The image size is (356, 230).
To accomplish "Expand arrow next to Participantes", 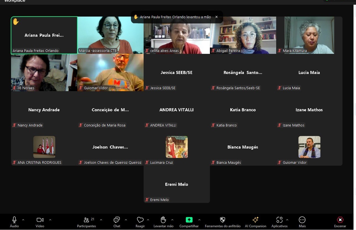I will [x=101, y=220].
